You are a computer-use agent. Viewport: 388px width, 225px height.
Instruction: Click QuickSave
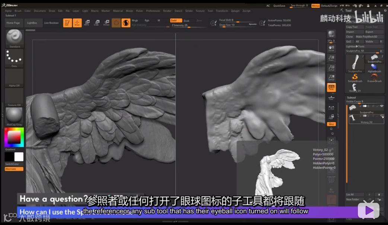279,6
